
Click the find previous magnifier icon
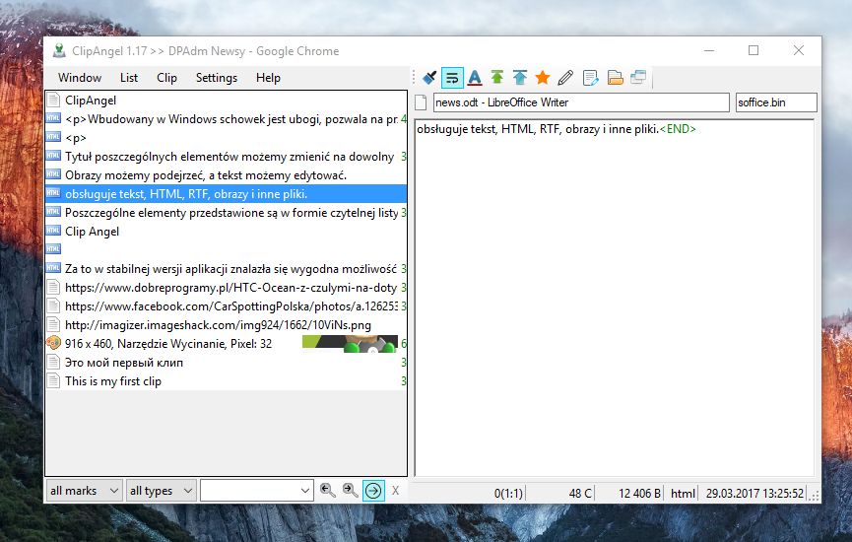coord(327,491)
